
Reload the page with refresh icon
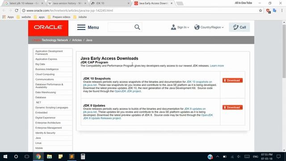click(17, 11)
